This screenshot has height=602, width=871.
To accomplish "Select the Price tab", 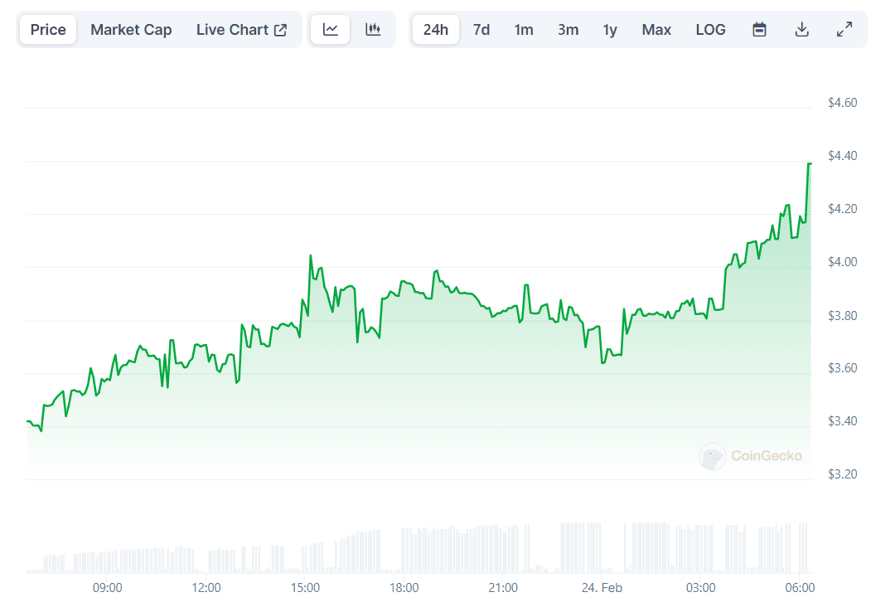I will pyautogui.click(x=48, y=30).
